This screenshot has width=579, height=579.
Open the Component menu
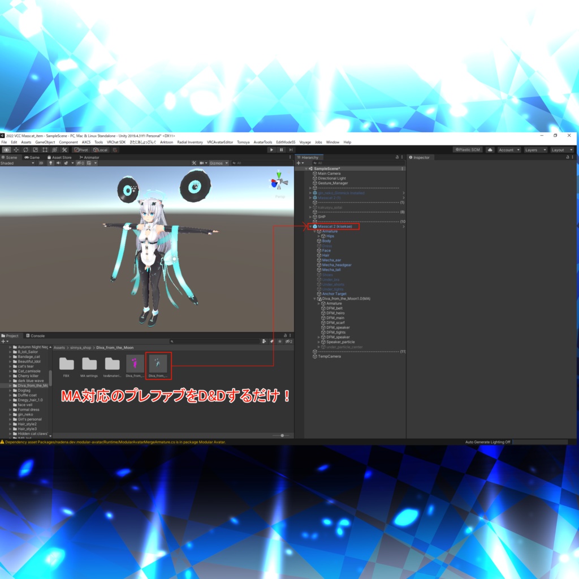point(68,142)
